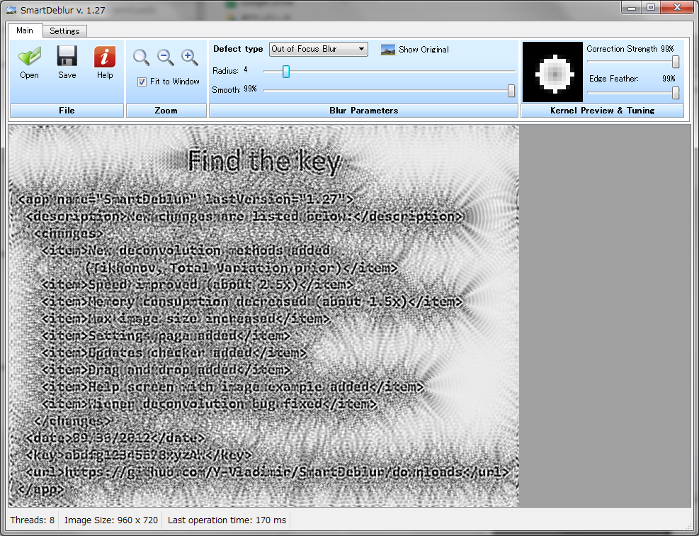Click the Edge Feather slider handle
Screen dimensions: 699x536
coord(676,92)
